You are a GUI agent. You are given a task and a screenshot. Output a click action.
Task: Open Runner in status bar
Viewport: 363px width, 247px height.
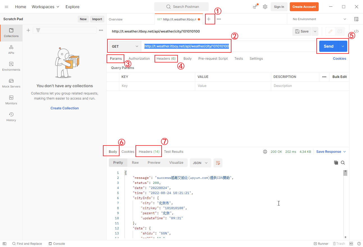(x=321, y=244)
